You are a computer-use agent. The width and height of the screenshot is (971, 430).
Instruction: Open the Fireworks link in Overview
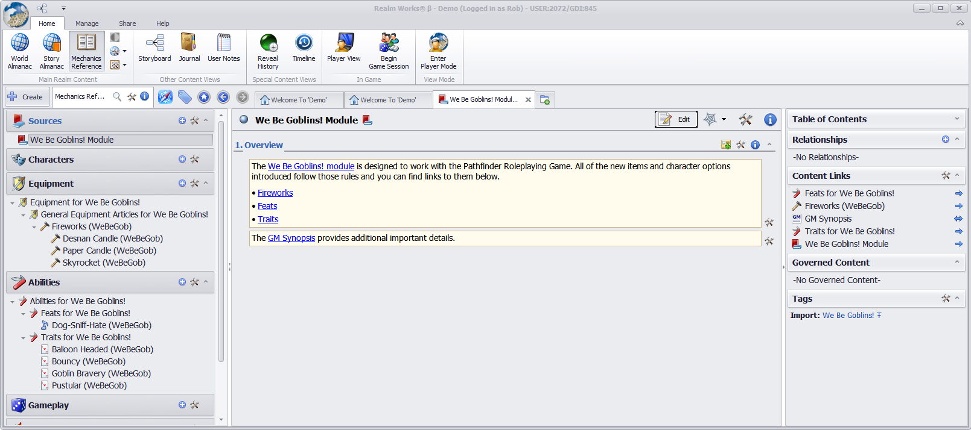[x=275, y=193]
